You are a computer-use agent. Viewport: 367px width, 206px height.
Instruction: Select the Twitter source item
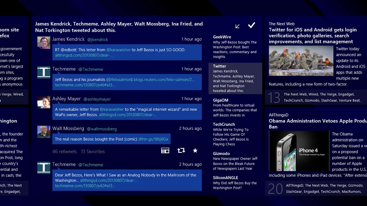[235, 78]
